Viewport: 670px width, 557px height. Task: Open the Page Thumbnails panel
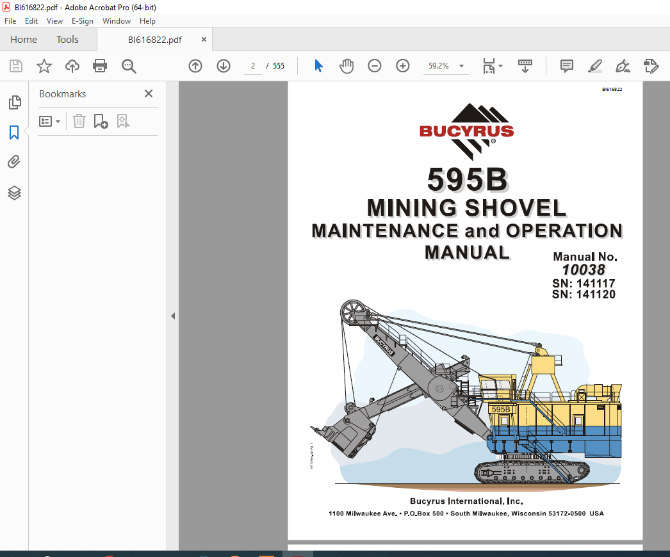point(15,102)
